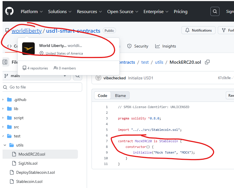Open World Liberty name in hover card

(53, 46)
